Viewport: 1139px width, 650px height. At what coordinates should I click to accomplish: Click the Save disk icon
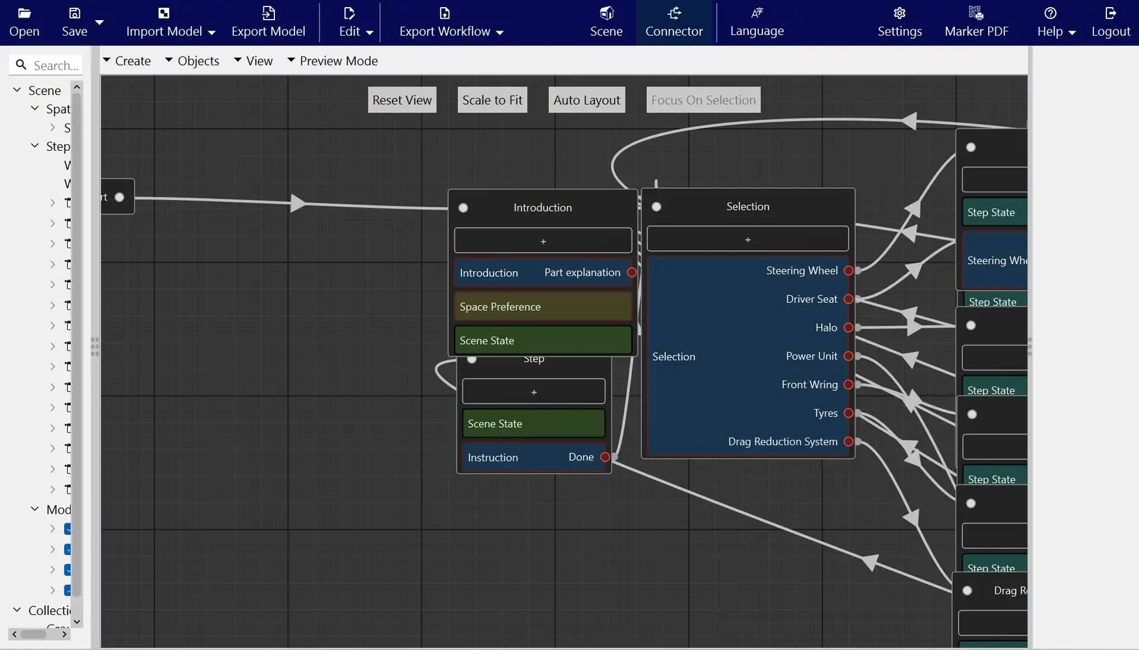pyautogui.click(x=75, y=13)
